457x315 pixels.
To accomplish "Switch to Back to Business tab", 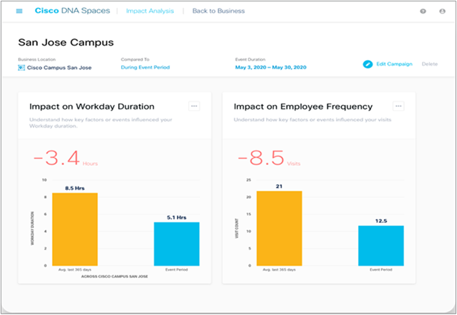I will [x=218, y=11].
